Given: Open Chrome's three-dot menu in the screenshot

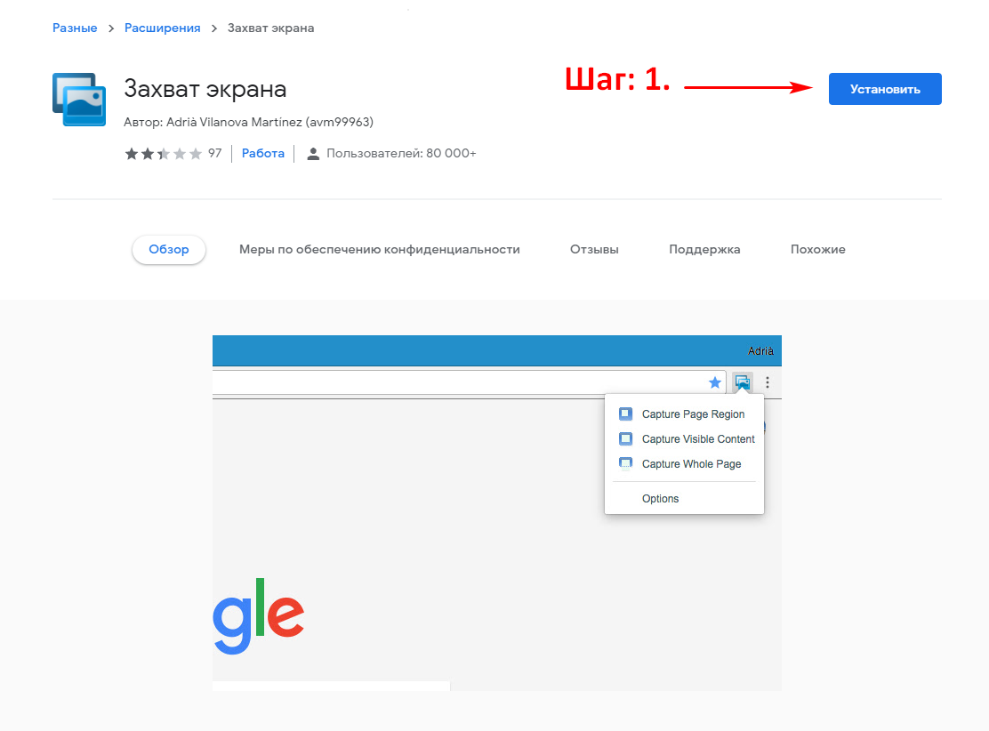Looking at the screenshot, I should pyautogui.click(x=768, y=382).
